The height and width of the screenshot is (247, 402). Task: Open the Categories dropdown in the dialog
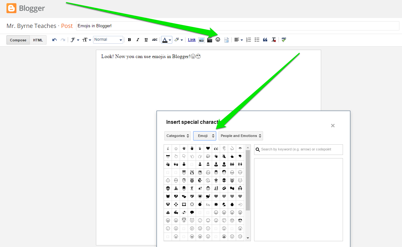pyautogui.click(x=177, y=136)
